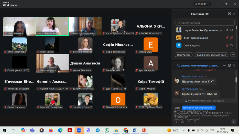This screenshot has height=134, width=239.
Task: Send the chat message with arrow button
Action: [x=233, y=122]
